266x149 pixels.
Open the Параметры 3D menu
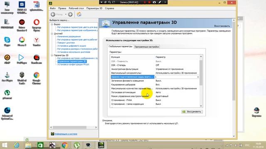94,8
